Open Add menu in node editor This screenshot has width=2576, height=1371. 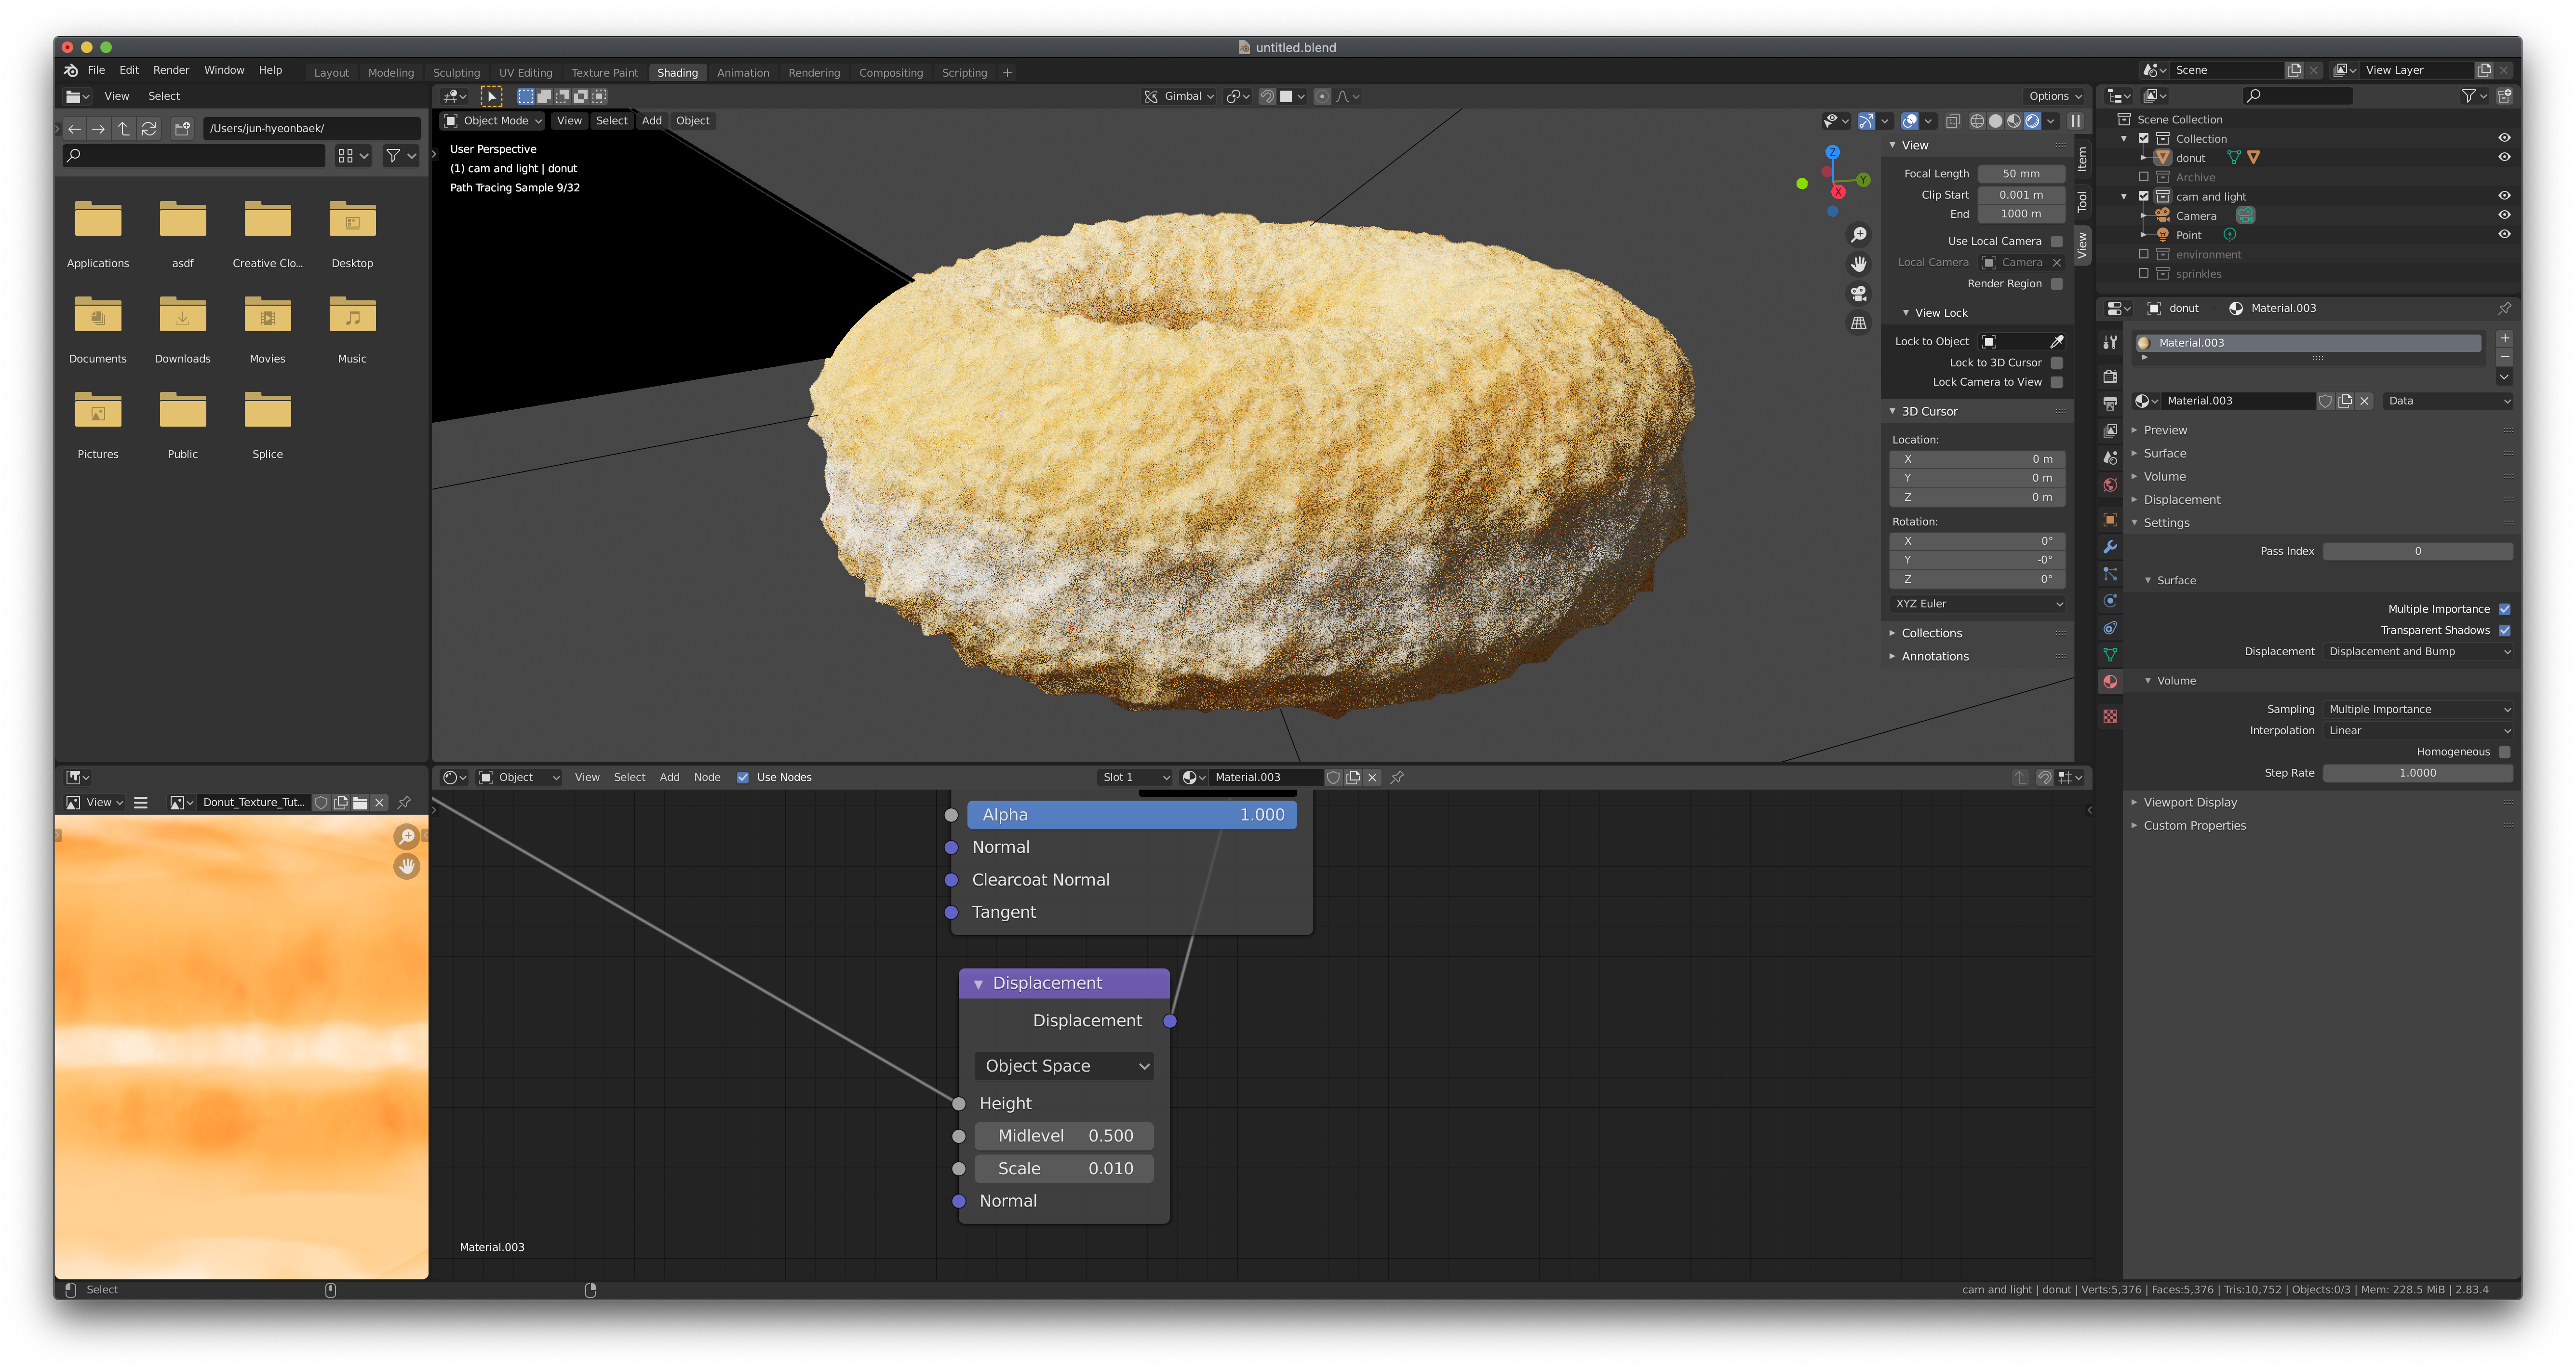(x=669, y=777)
